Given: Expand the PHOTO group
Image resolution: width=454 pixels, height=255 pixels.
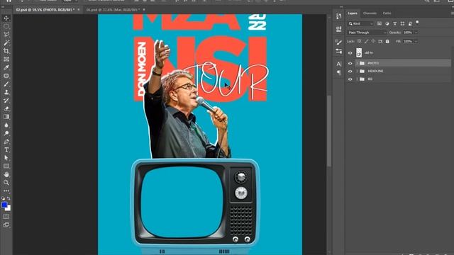Looking at the screenshot, I should pyautogui.click(x=357, y=63).
